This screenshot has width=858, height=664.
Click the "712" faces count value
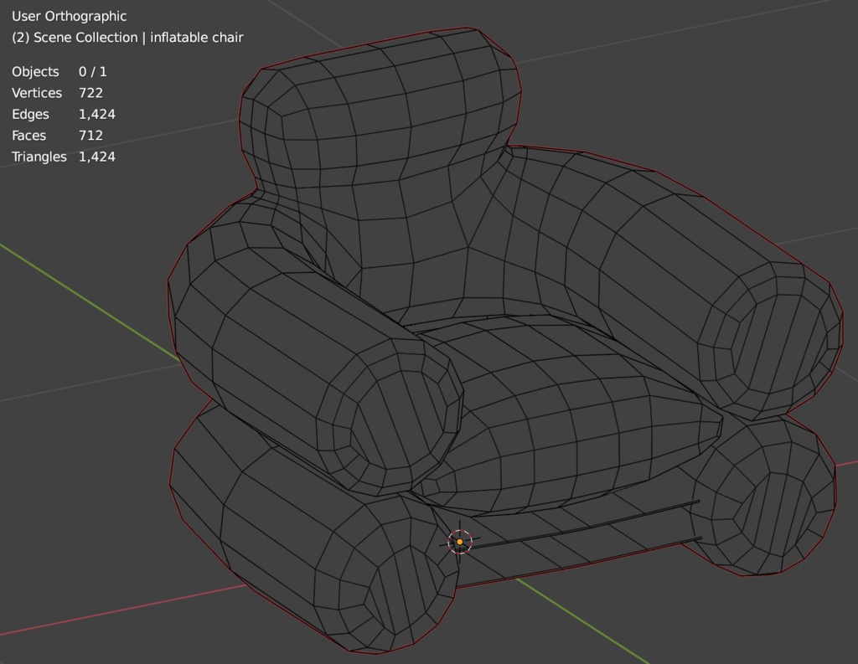[90, 136]
